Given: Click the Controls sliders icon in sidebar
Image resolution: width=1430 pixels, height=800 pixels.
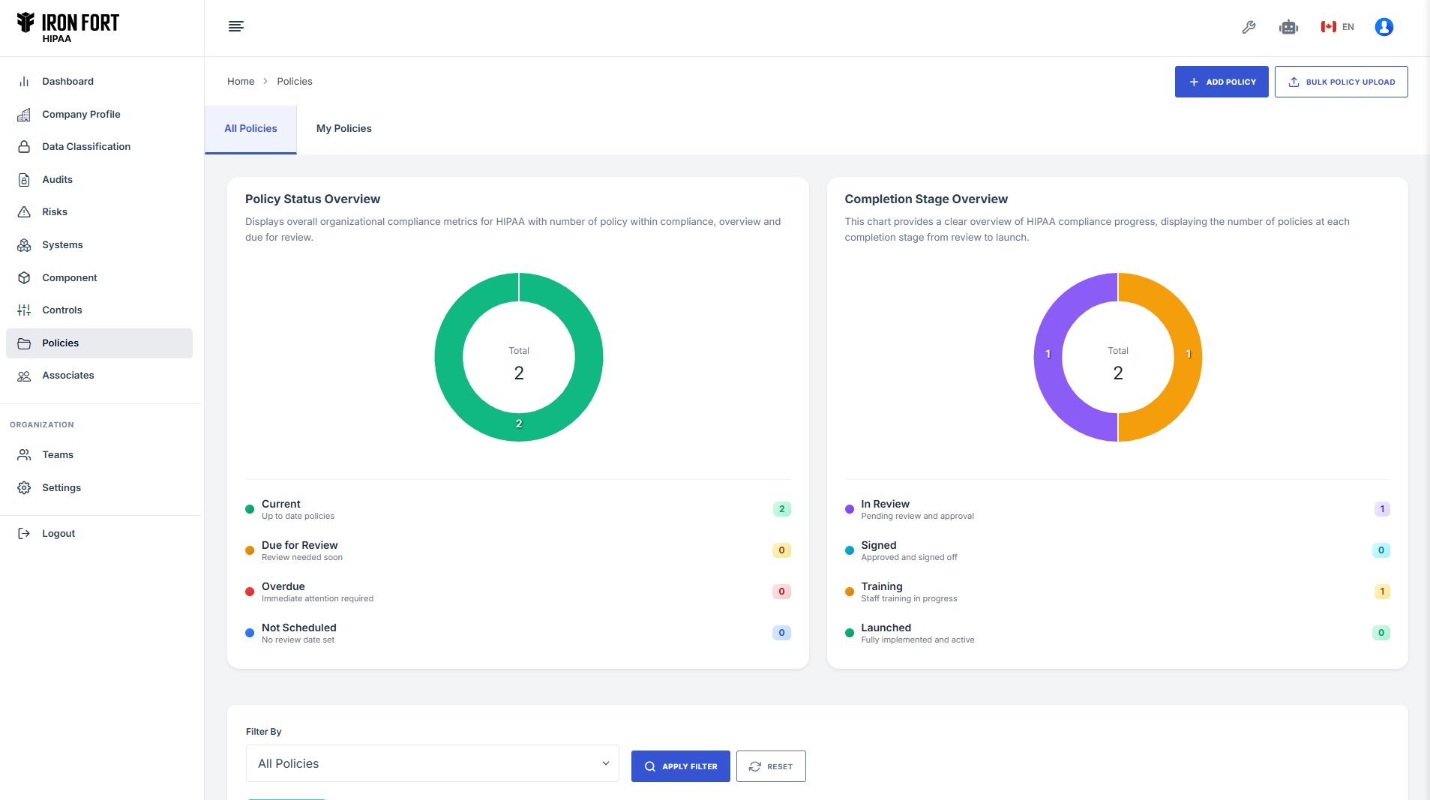Looking at the screenshot, I should 24,310.
